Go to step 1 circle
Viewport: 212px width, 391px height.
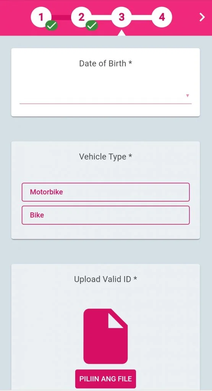click(41, 17)
